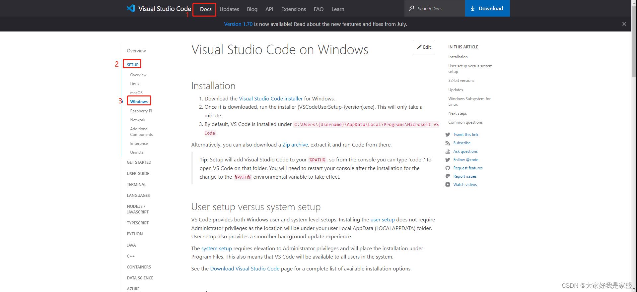The height and width of the screenshot is (292, 637).
Task: Open the Linux setup page
Action: pos(135,84)
